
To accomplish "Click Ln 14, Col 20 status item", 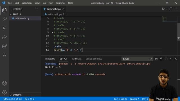I will click(120, 99).
